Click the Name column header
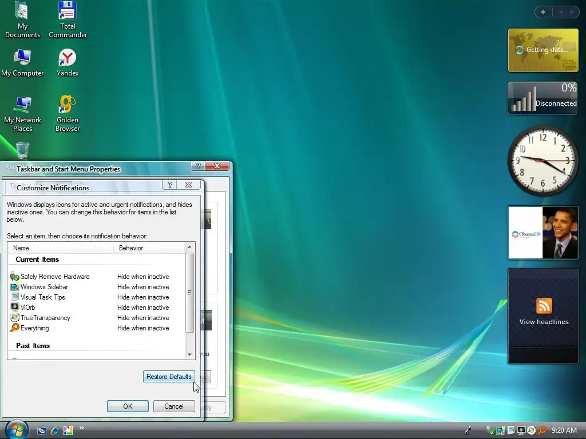The height and width of the screenshot is (439, 586). (x=61, y=248)
